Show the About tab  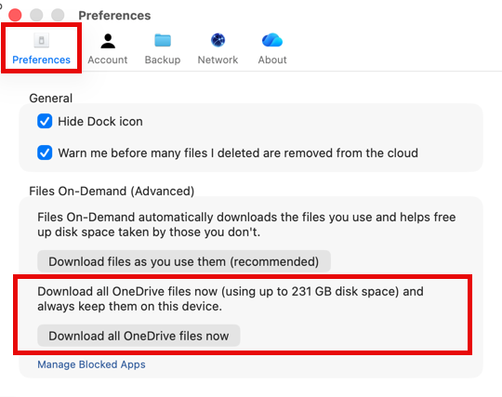[272, 48]
